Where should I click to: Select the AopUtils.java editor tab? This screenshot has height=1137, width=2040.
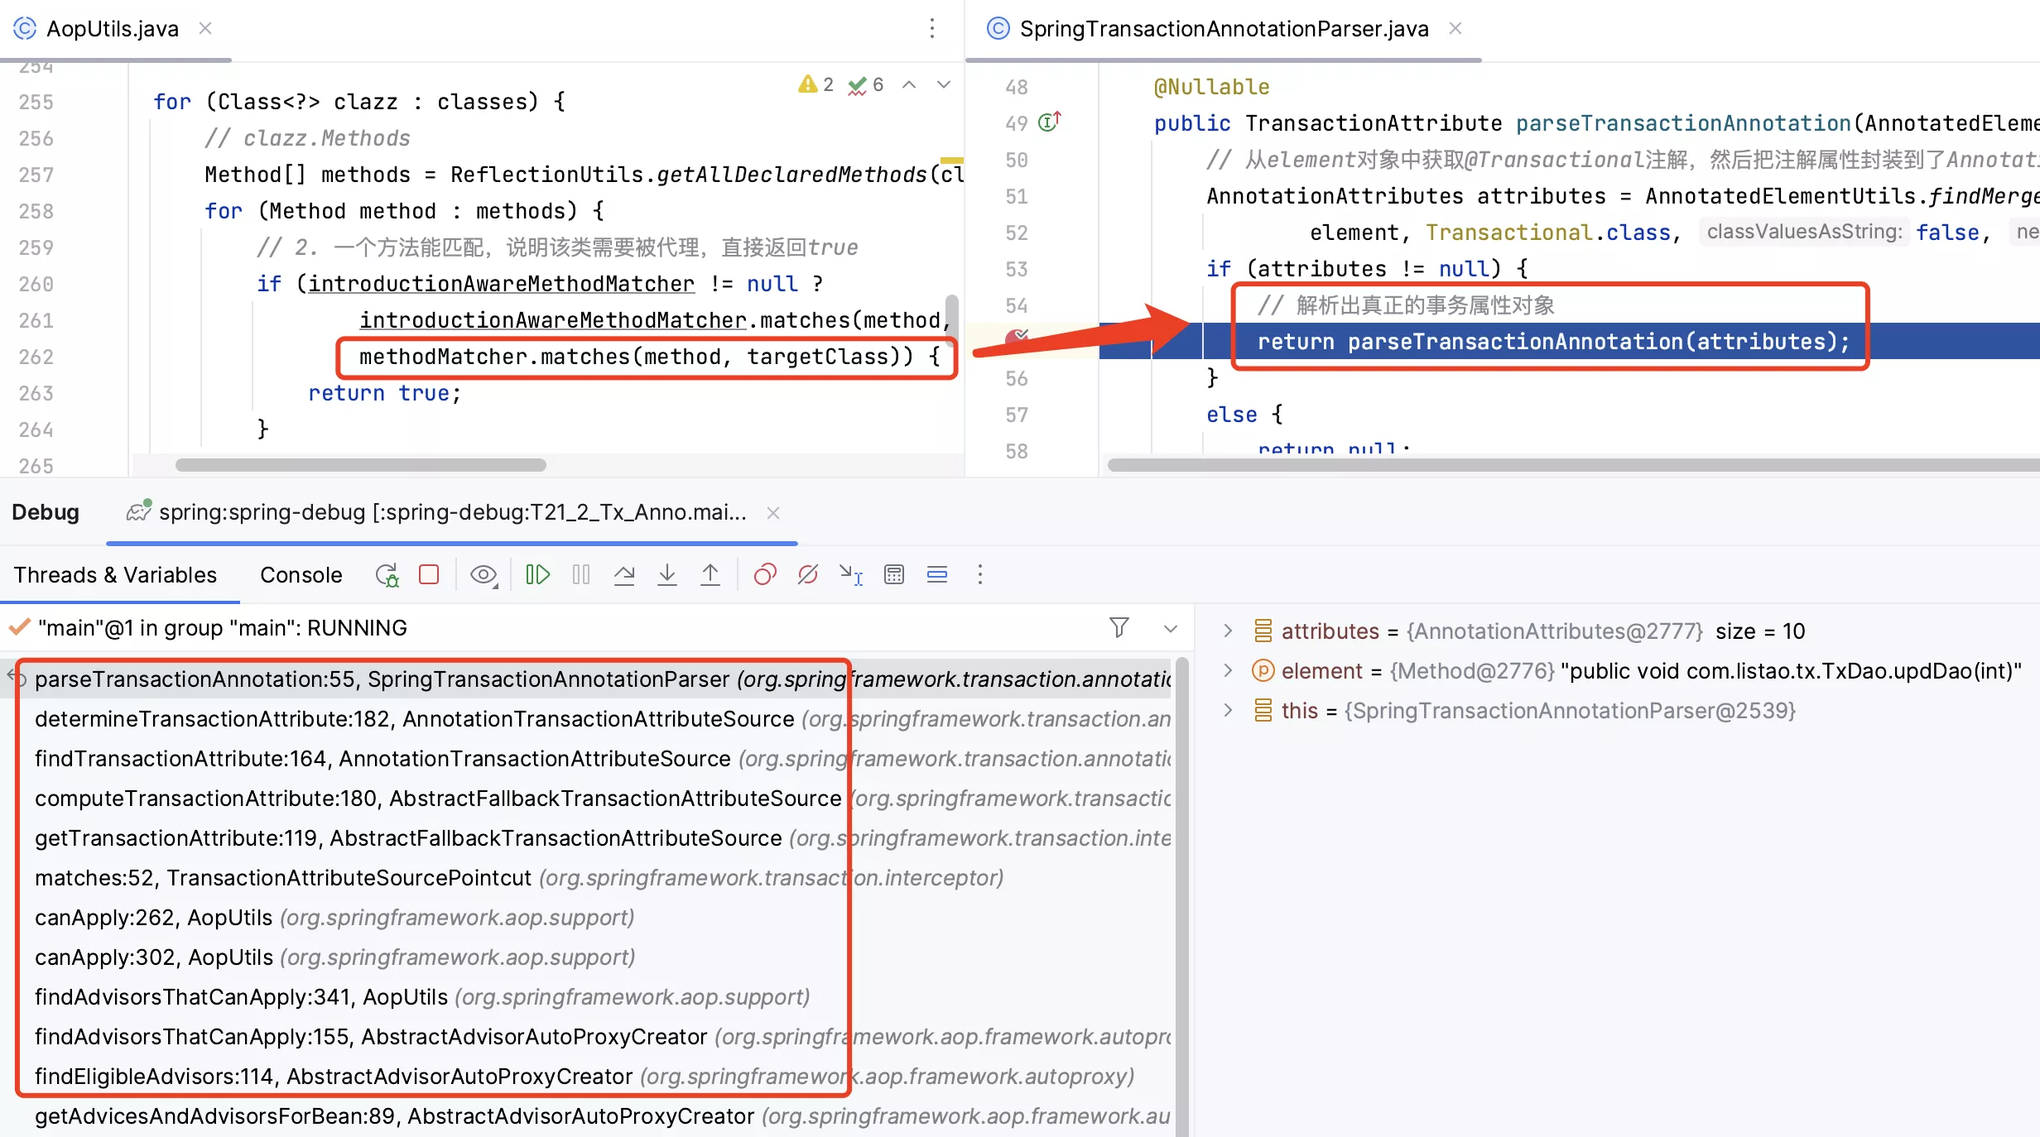coord(112,29)
